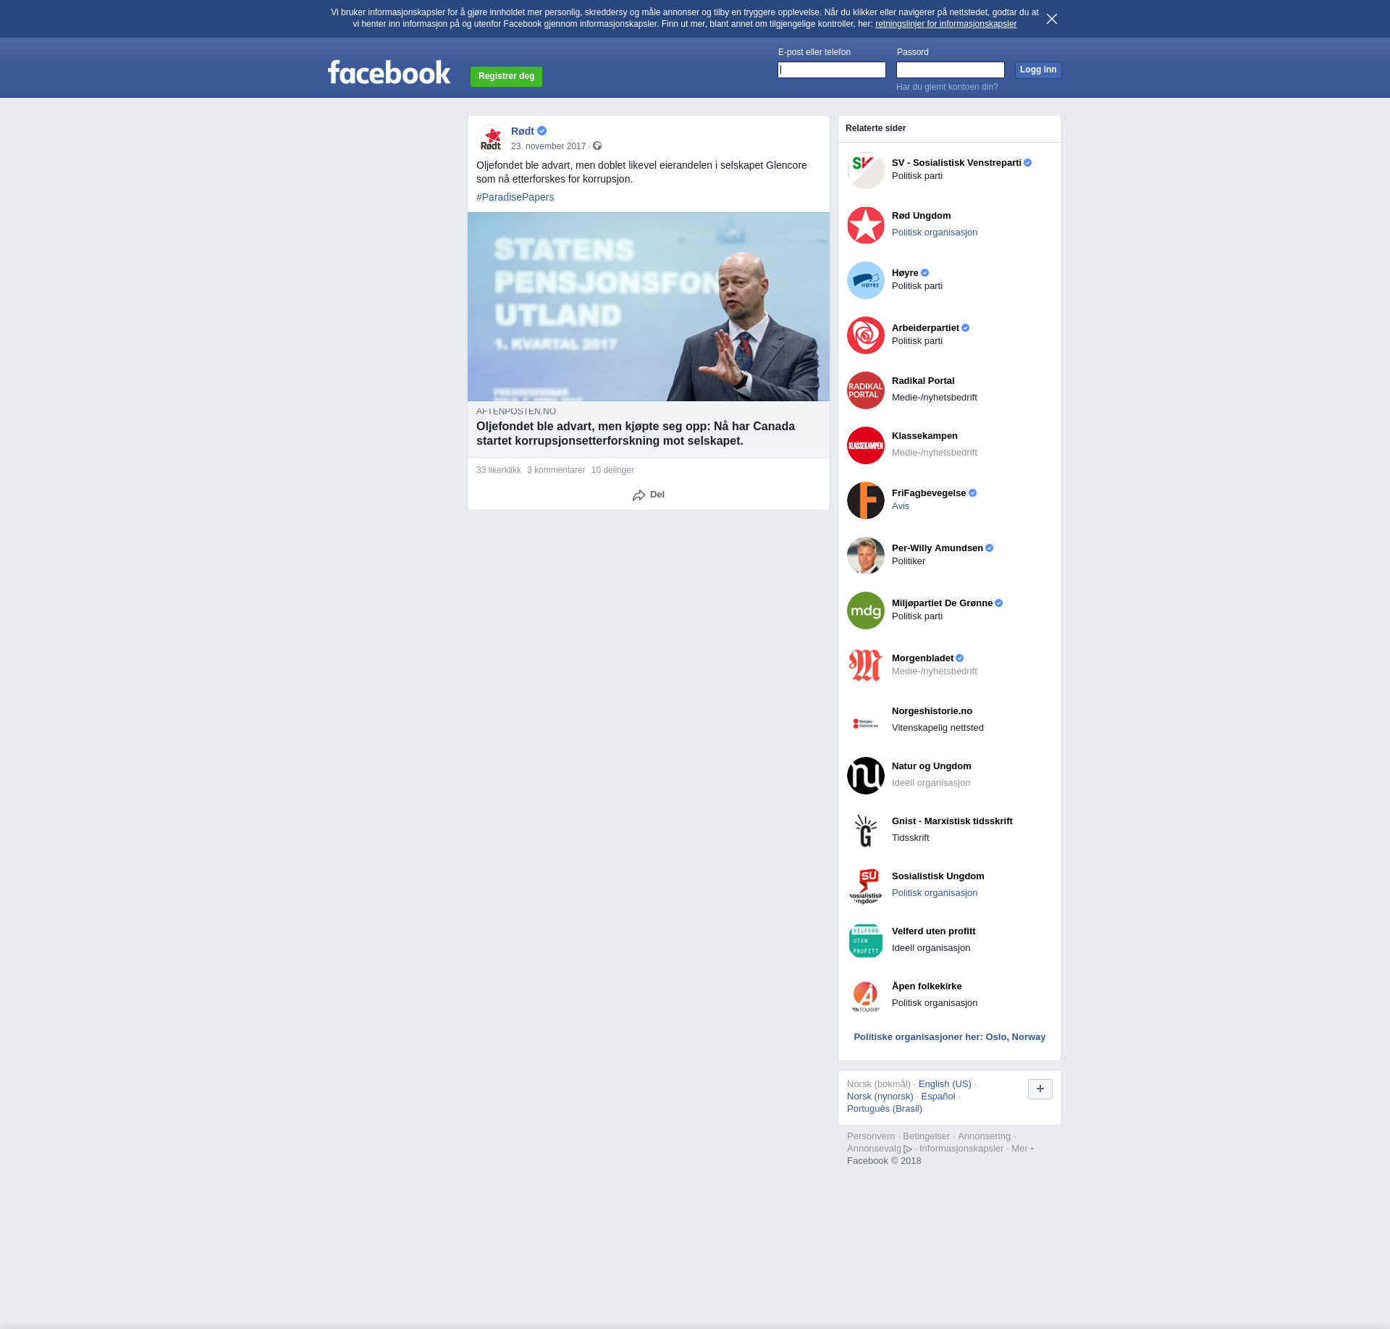Click the Facebook logo

pos(389,72)
